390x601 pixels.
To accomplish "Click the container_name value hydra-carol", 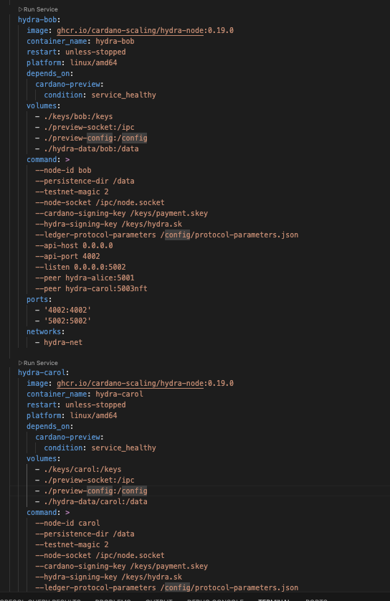I will [119, 394].
